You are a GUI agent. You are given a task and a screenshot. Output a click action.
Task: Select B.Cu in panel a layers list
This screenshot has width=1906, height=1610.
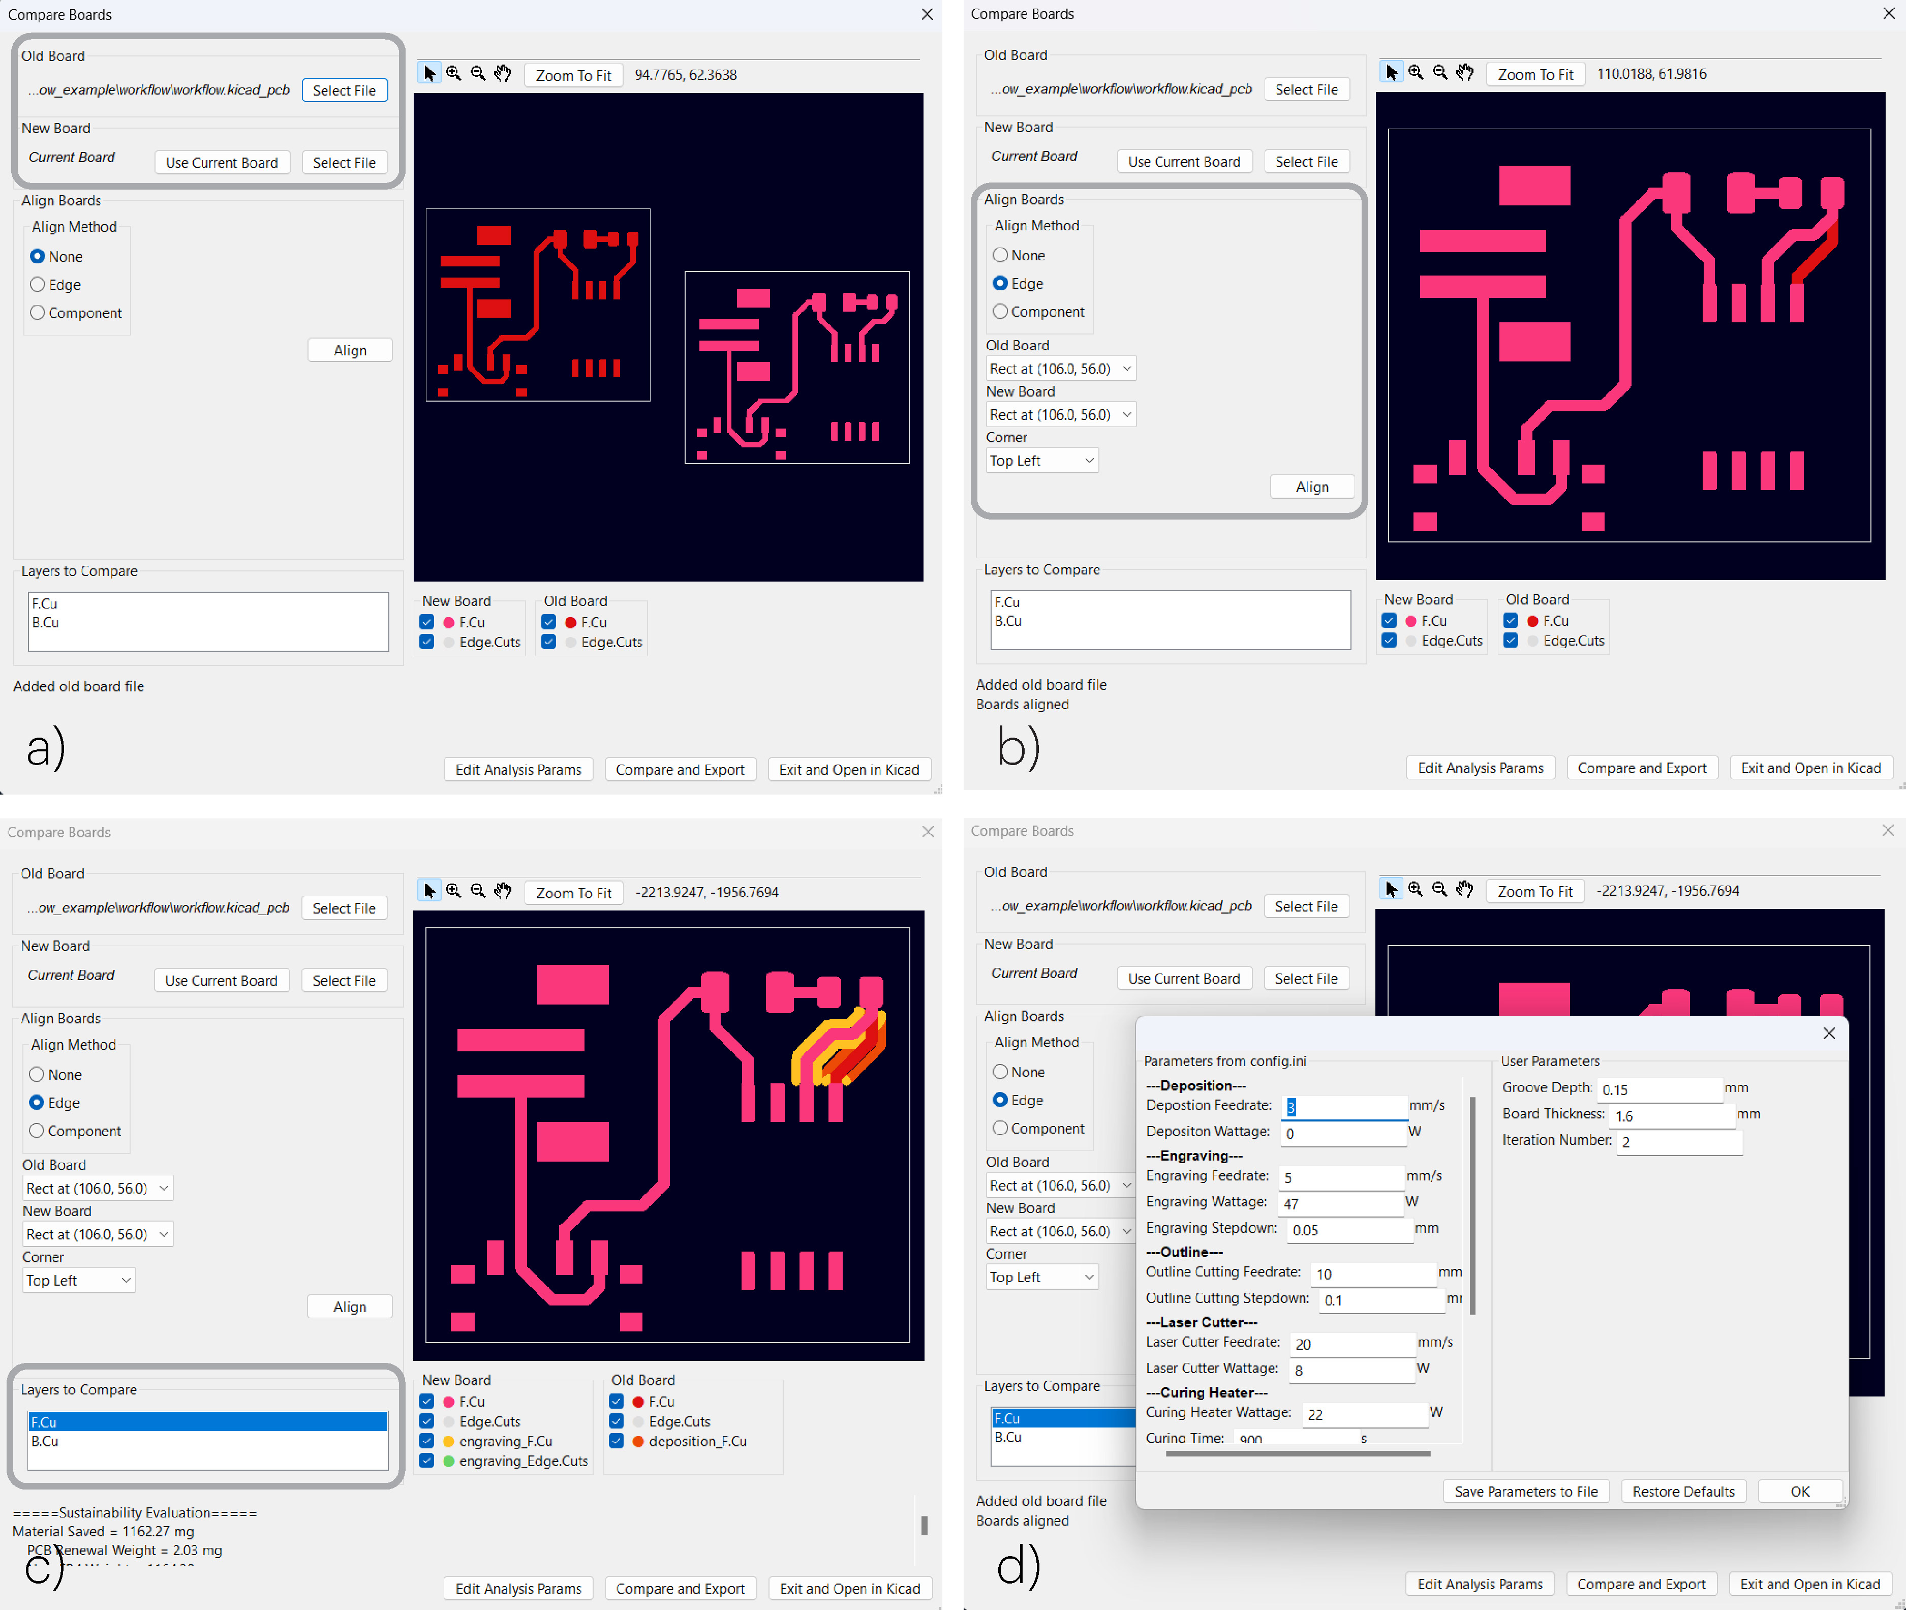pos(46,622)
